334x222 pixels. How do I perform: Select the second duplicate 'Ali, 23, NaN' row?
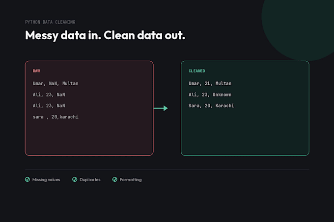[x=49, y=105]
